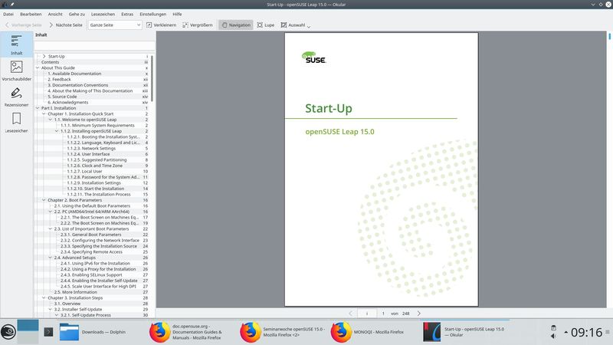
Task: Click the page number 1 button
Action: (x=383, y=314)
